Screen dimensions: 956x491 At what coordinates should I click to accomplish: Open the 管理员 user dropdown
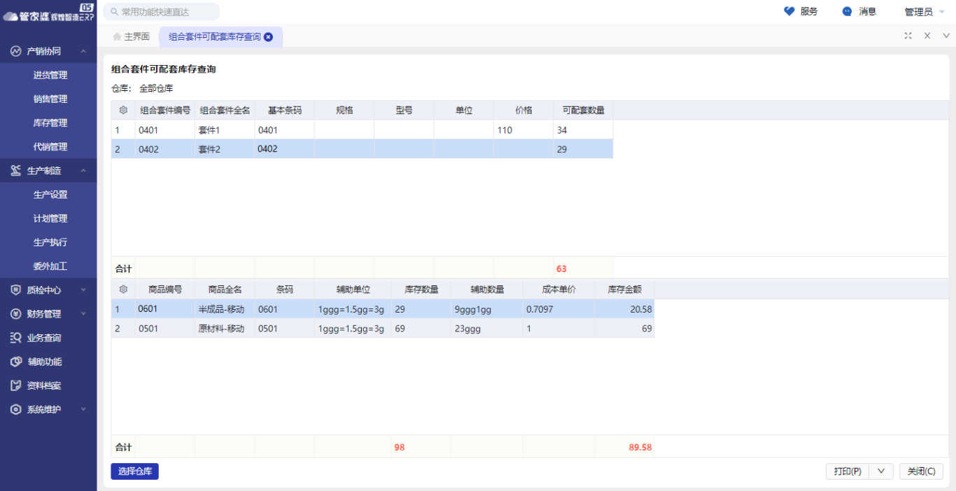pyautogui.click(x=923, y=12)
